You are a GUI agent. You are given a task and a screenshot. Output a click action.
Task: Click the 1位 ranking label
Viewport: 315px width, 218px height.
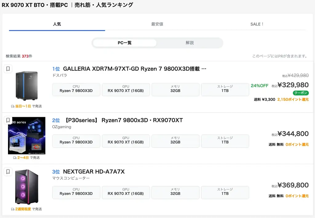coord(56,69)
